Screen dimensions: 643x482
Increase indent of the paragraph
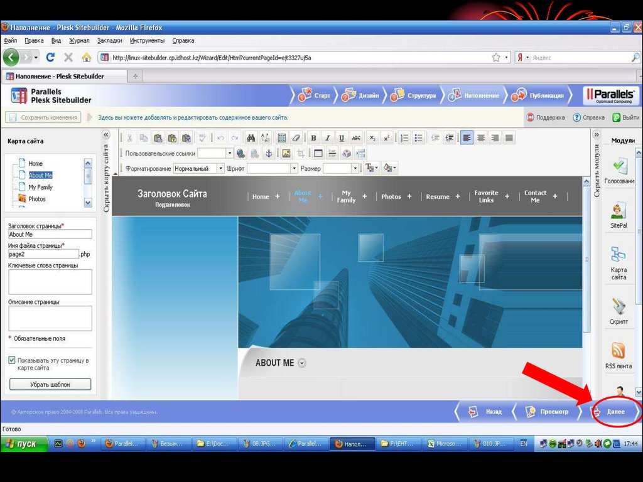(x=450, y=138)
